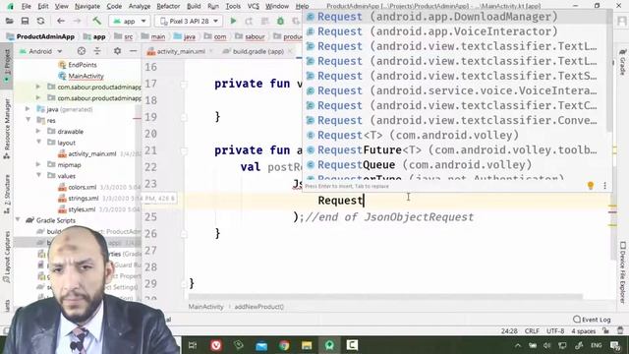Click the green Run button
Viewport: 629px width, 354px height.
coord(233,21)
